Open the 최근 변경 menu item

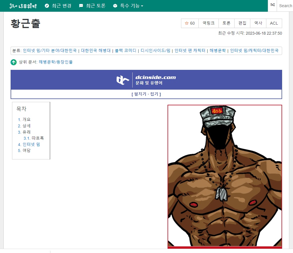(62, 6)
